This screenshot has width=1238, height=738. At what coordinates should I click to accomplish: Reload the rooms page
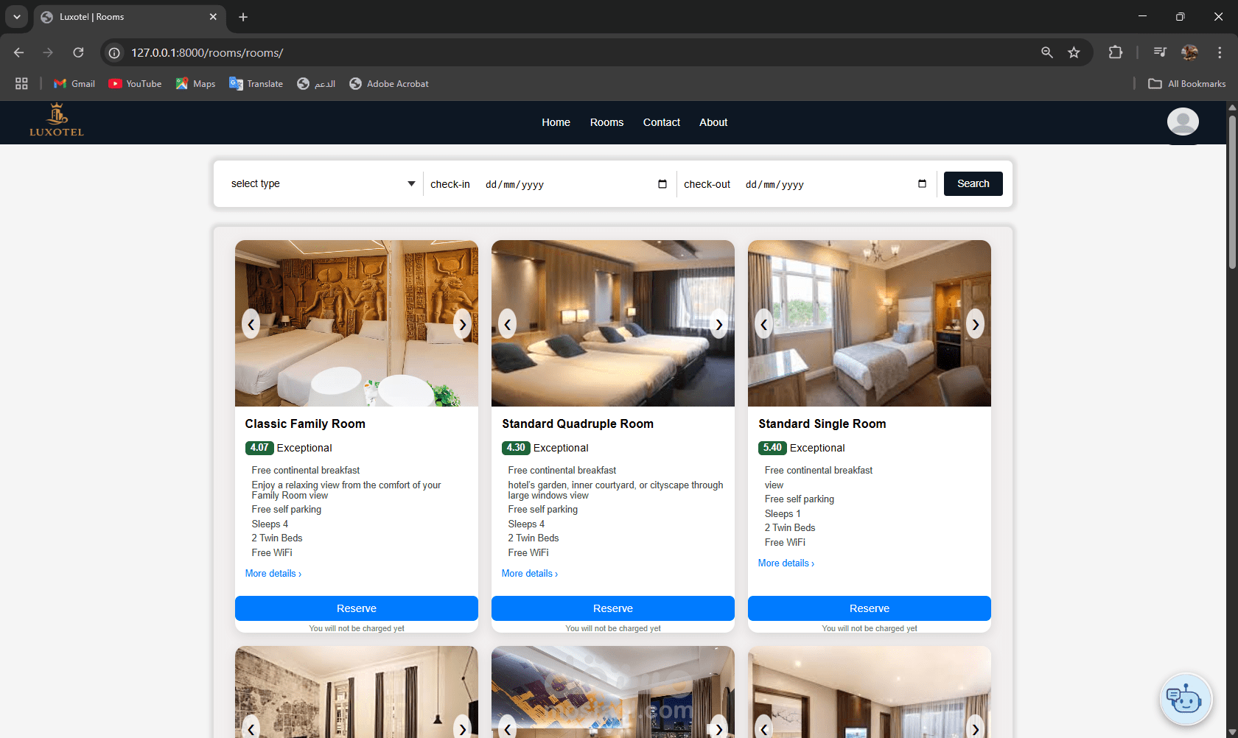click(x=78, y=52)
